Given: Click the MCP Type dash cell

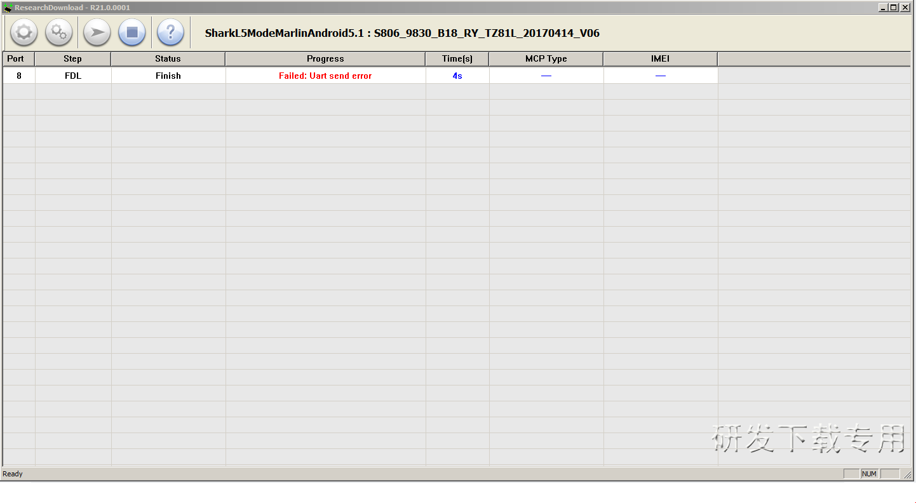Looking at the screenshot, I should [x=546, y=76].
